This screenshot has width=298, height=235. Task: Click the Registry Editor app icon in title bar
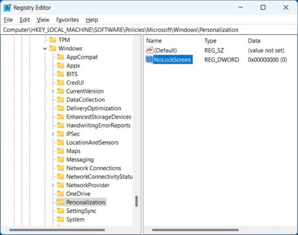coord(7,7)
